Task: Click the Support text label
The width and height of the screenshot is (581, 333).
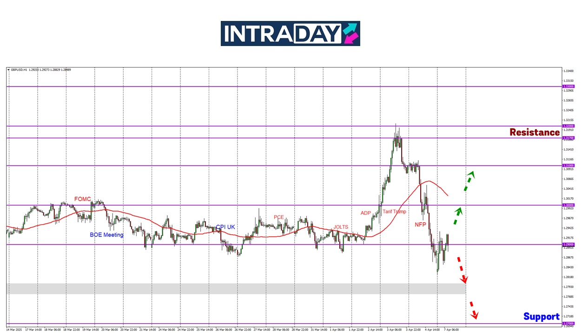Action: (x=541, y=317)
